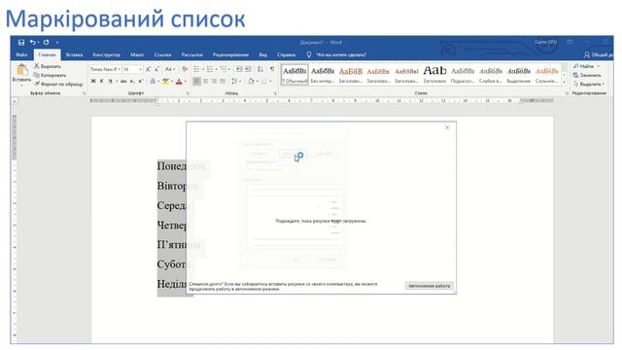Click the Вставить paste button
The width and height of the screenshot is (622, 350).
point(21,74)
